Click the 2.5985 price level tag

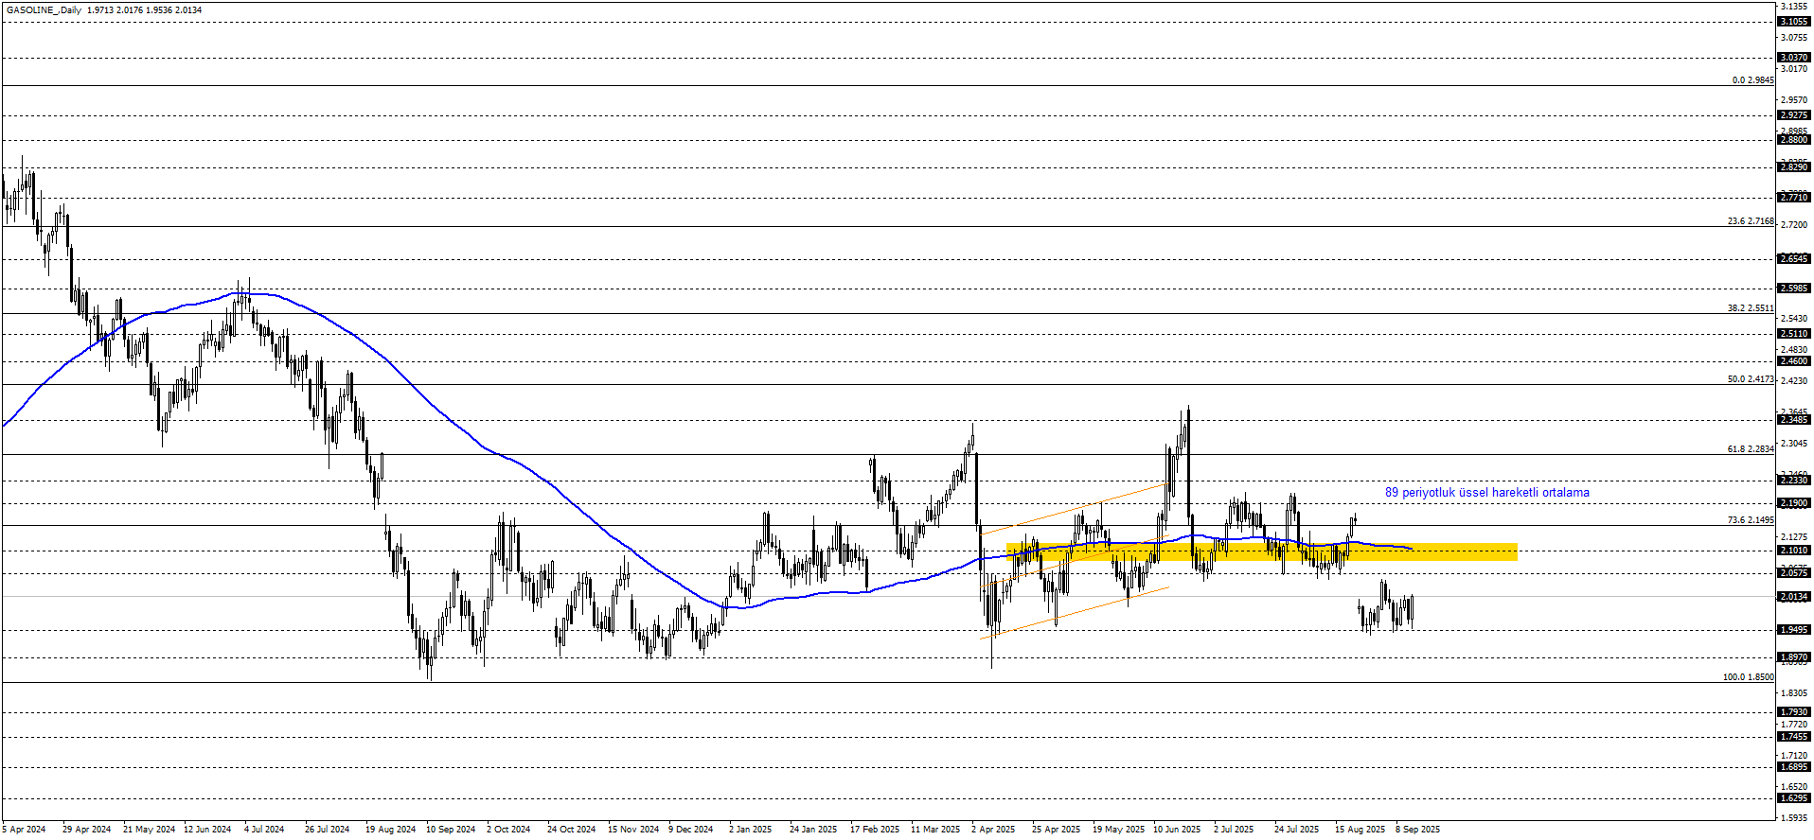tap(1794, 289)
